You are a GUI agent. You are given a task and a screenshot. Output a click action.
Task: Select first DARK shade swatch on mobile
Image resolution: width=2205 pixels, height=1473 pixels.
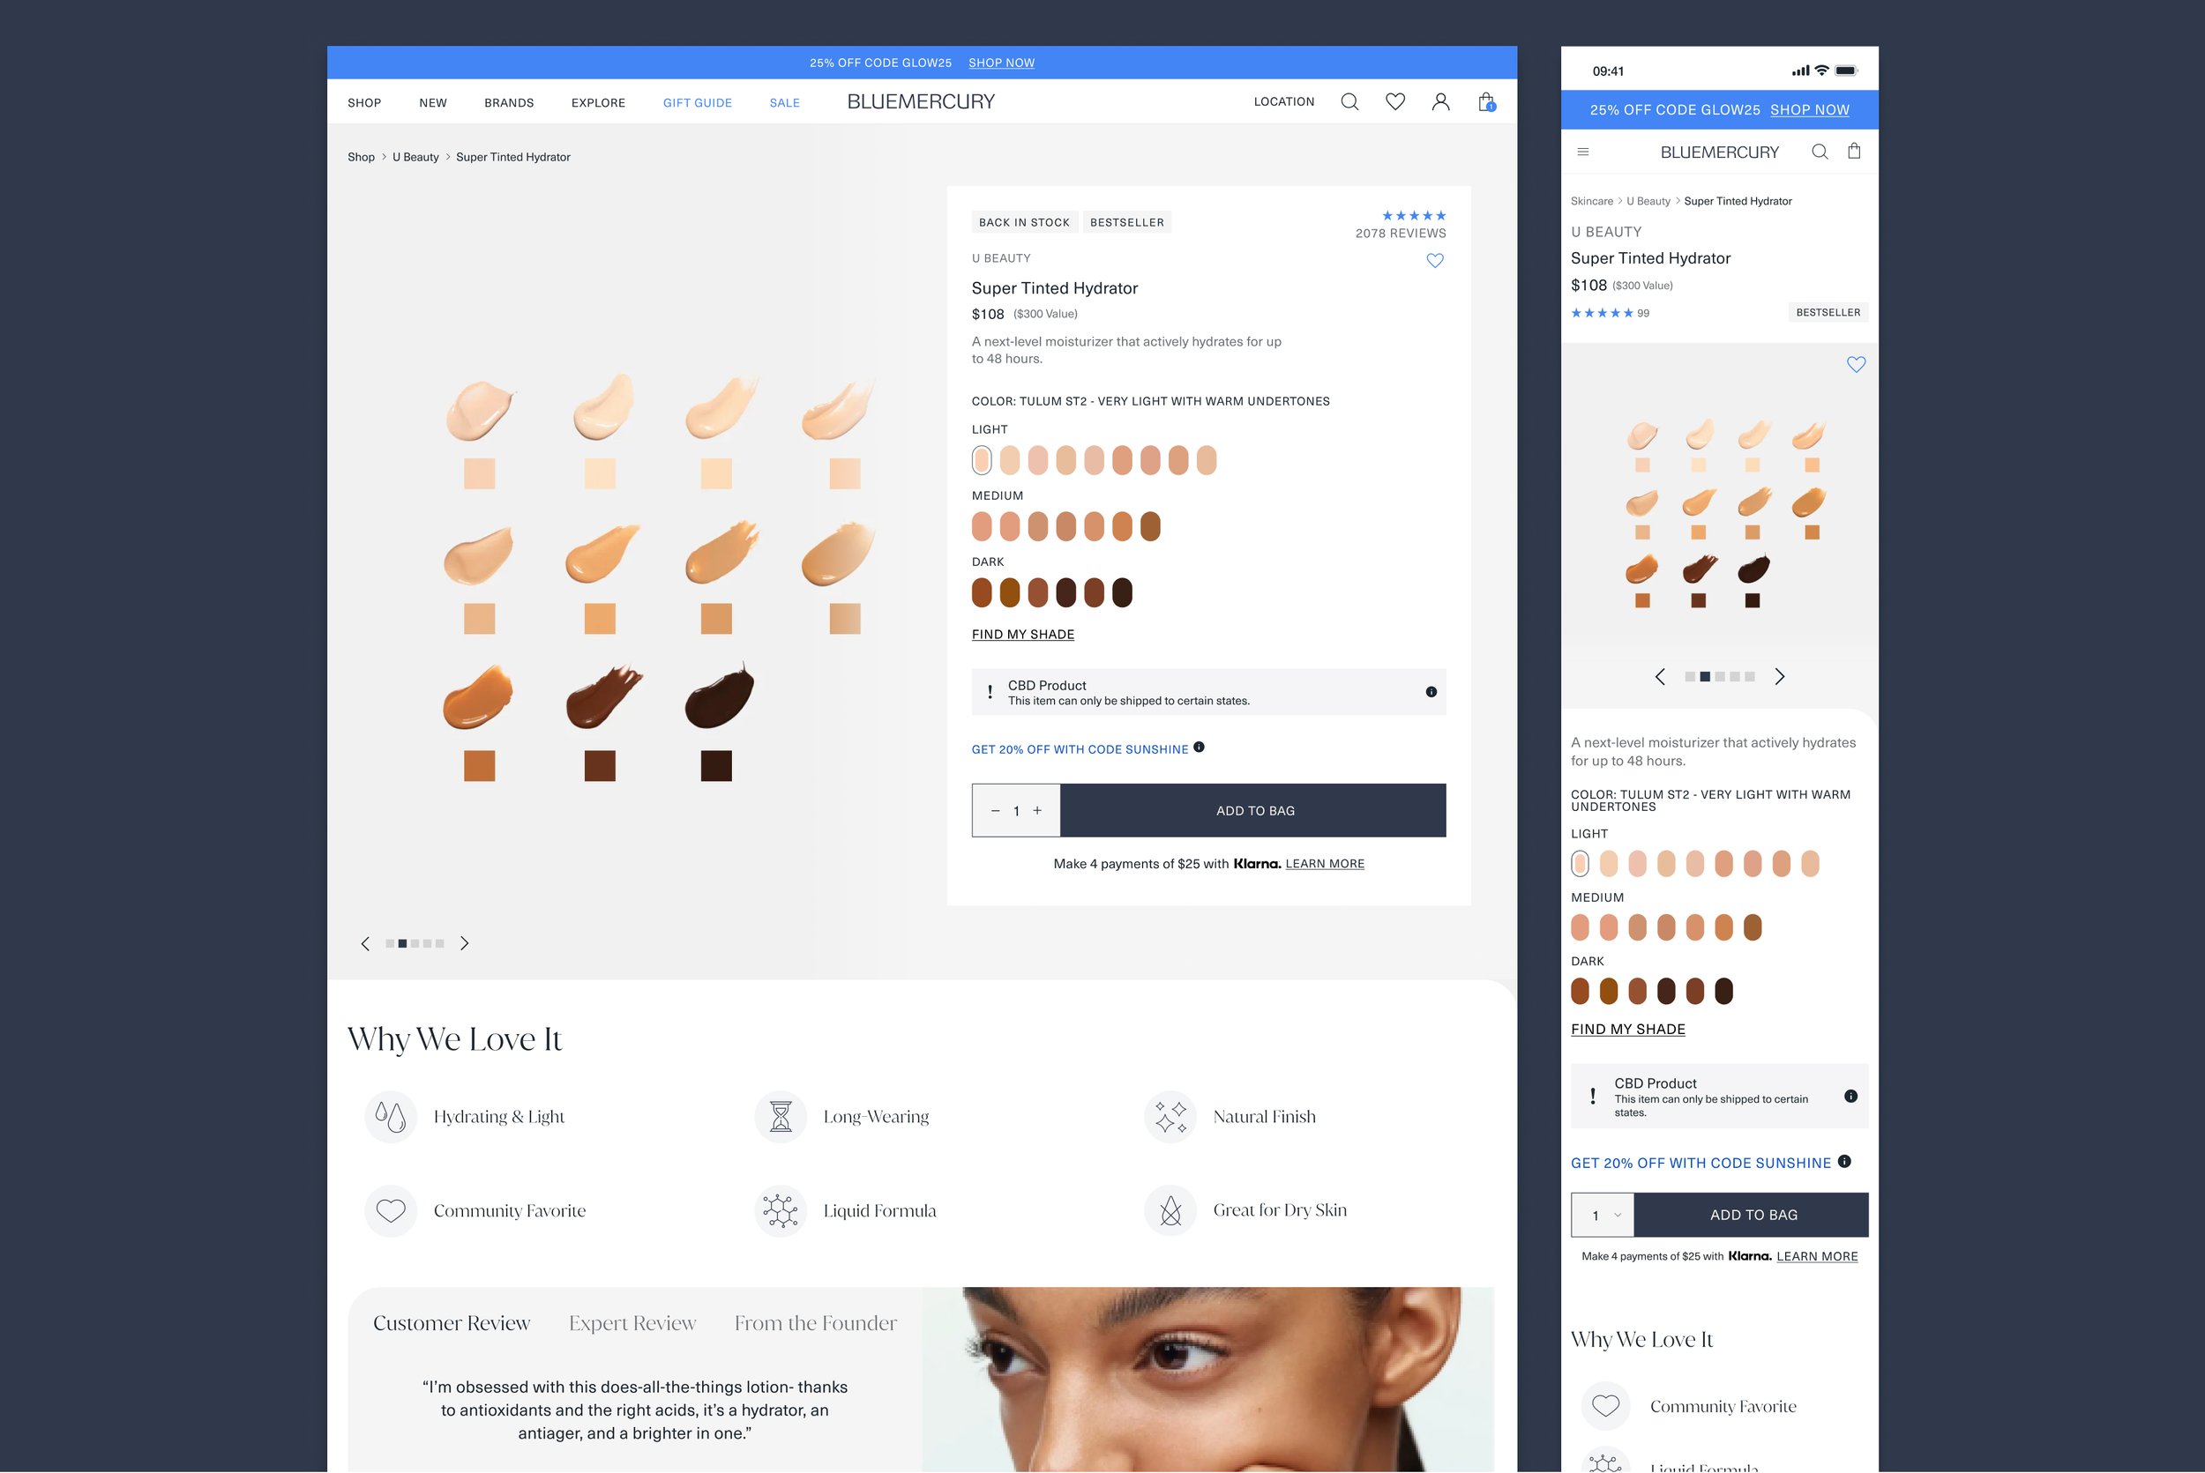pos(1580,991)
